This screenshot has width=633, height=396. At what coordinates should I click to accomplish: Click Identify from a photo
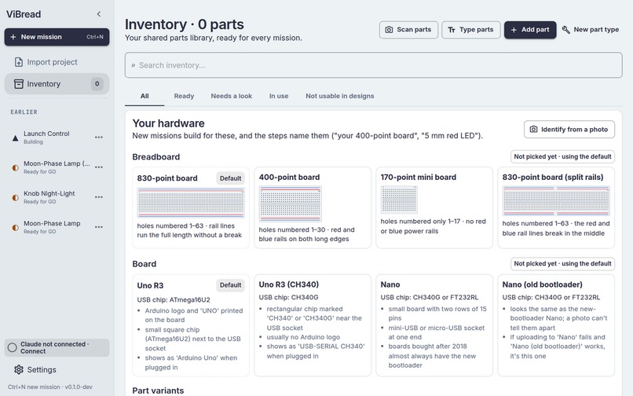tap(569, 130)
